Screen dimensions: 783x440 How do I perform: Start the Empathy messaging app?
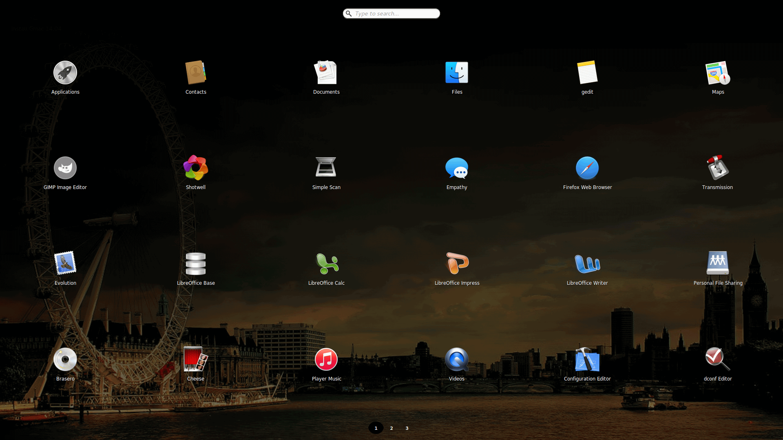click(457, 168)
